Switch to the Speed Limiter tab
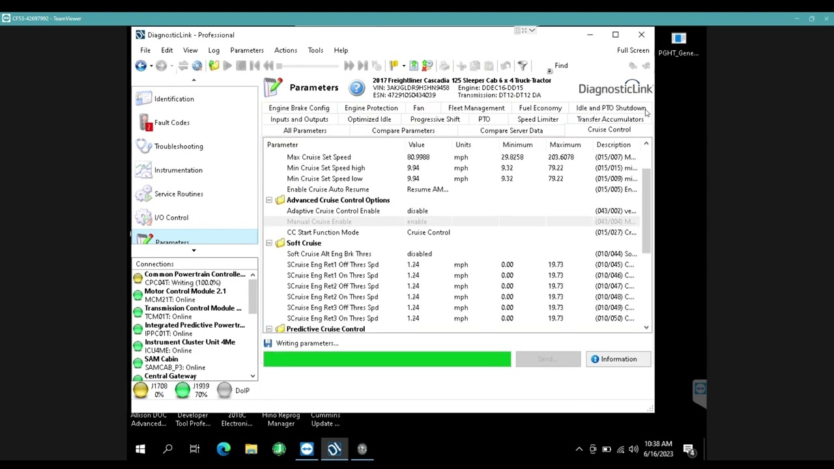The width and height of the screenshot is (834, 469). point(538,119)
